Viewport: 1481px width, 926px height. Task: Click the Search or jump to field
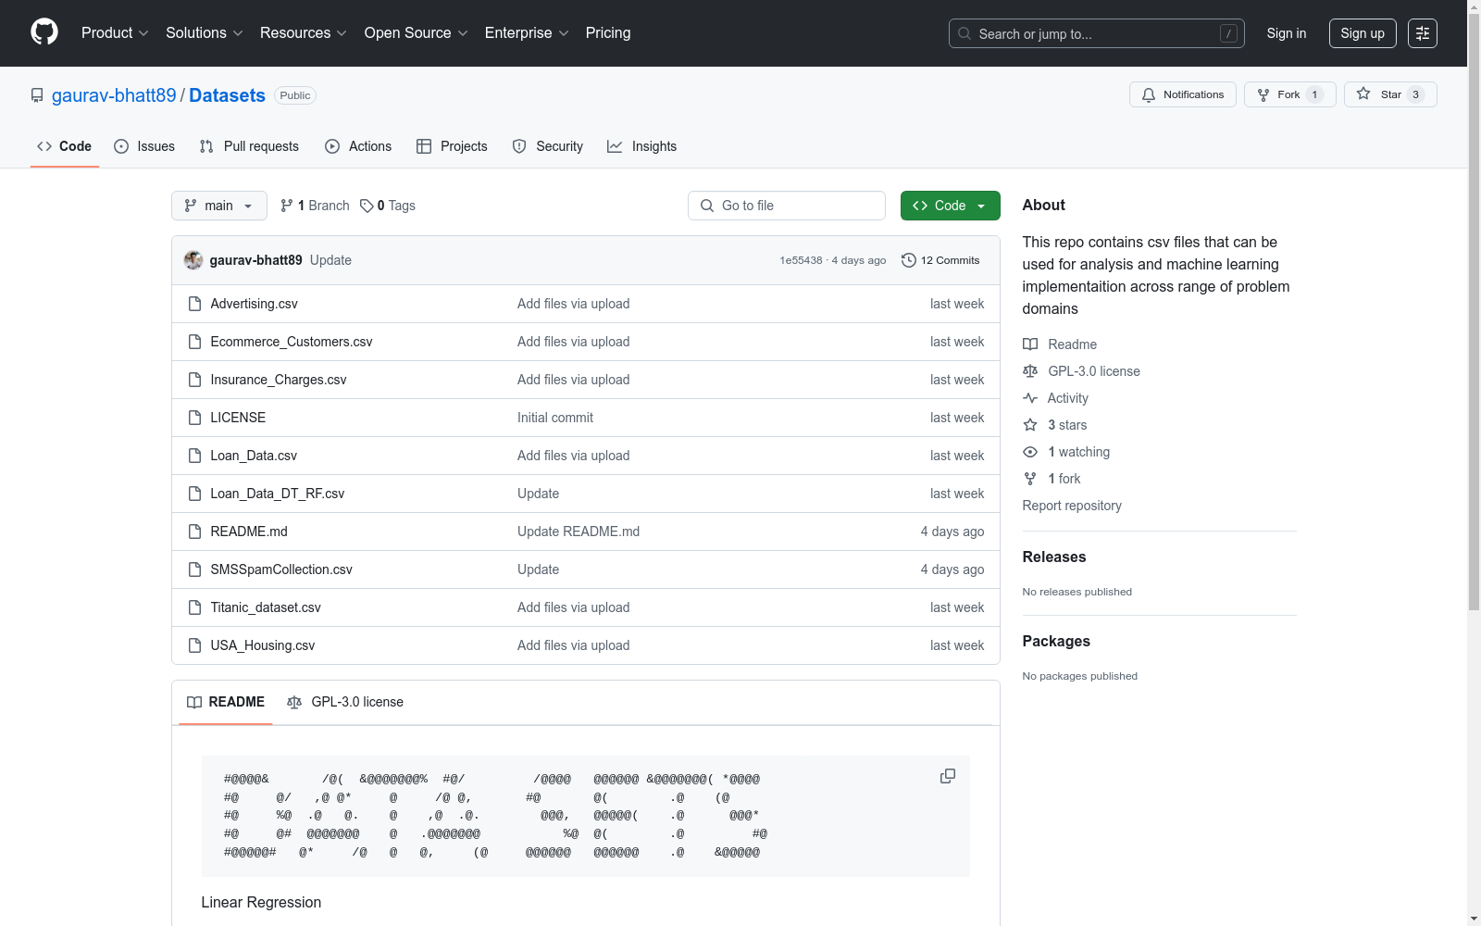click(x=1097, y=33)
